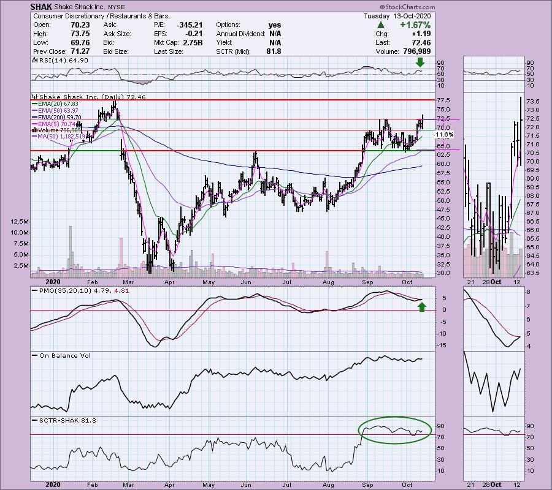Click the 'Annual Dividend:' label
This screenshot has width=552, height=490.
[x=241, y=34]
